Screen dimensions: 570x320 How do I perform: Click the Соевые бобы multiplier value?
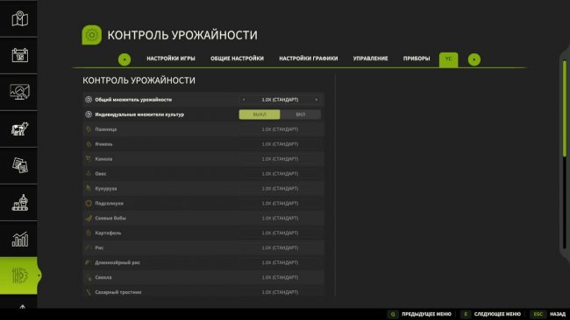click(x=280, y=219)
